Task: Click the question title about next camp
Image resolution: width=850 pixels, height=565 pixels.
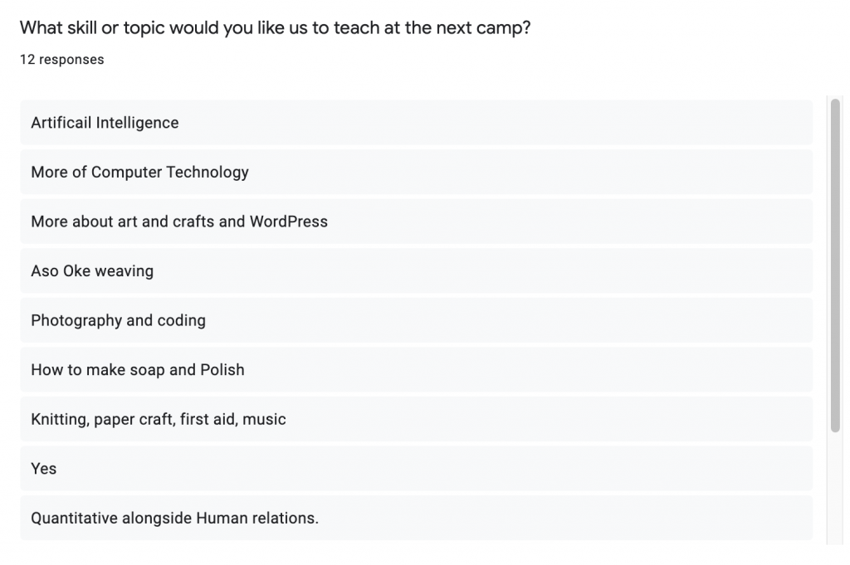Action: coord(275,28)
